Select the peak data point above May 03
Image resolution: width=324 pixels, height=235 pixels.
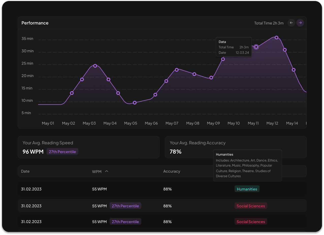tap(95, 66)
